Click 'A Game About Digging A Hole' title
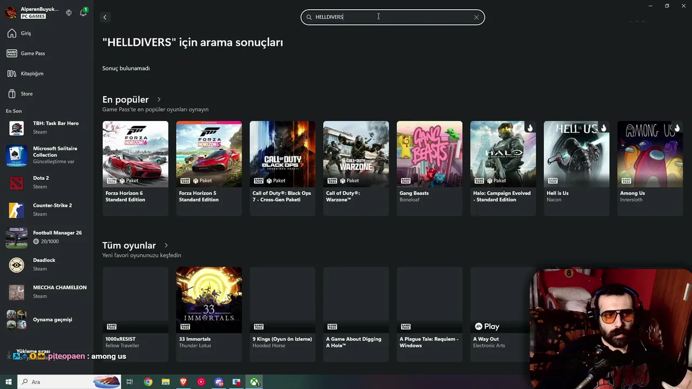The width and height of the screenshot is (692, 389). coord(354,343)
